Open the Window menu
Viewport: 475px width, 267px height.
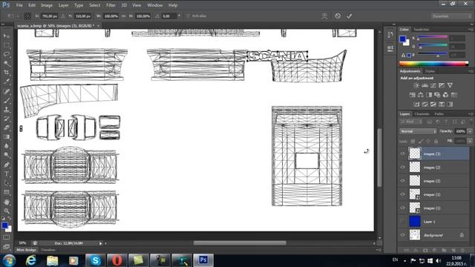point(155,5)
